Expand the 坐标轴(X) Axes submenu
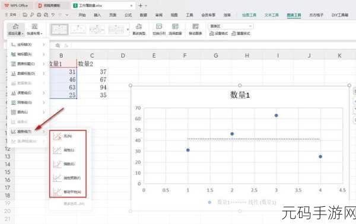 click(28, 44)
